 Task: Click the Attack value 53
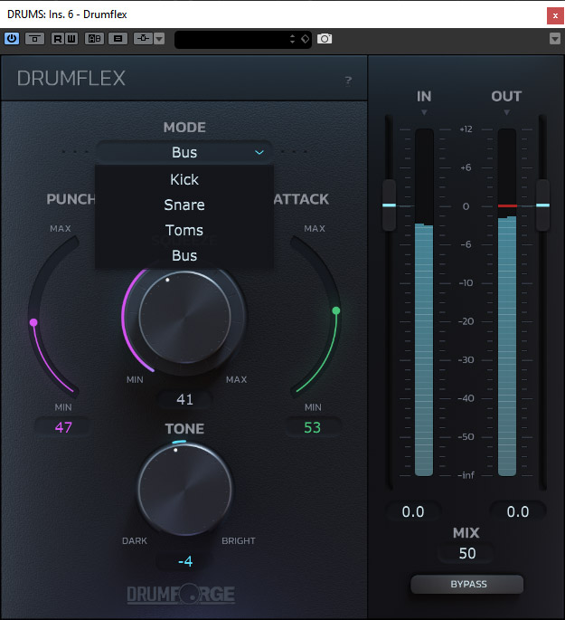(312, 428)
